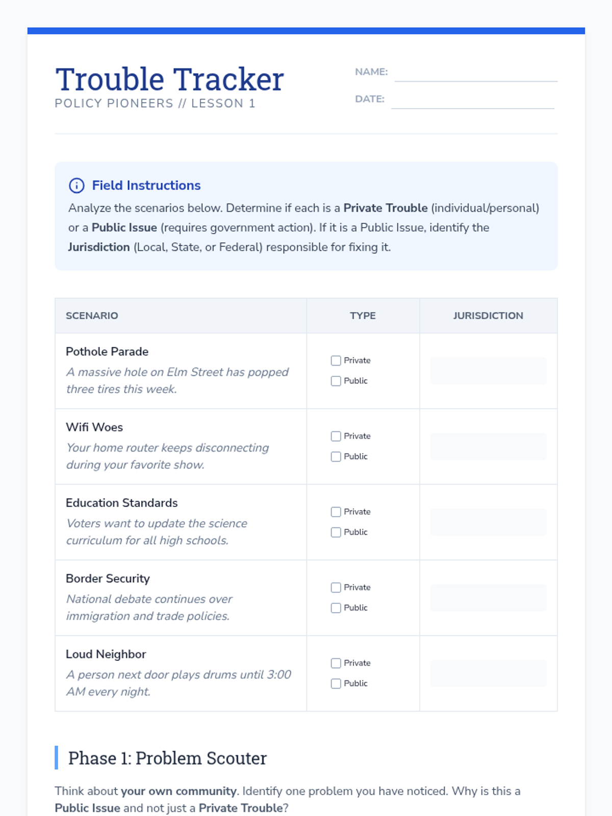Select Public for Border Security

click(336, 608)
